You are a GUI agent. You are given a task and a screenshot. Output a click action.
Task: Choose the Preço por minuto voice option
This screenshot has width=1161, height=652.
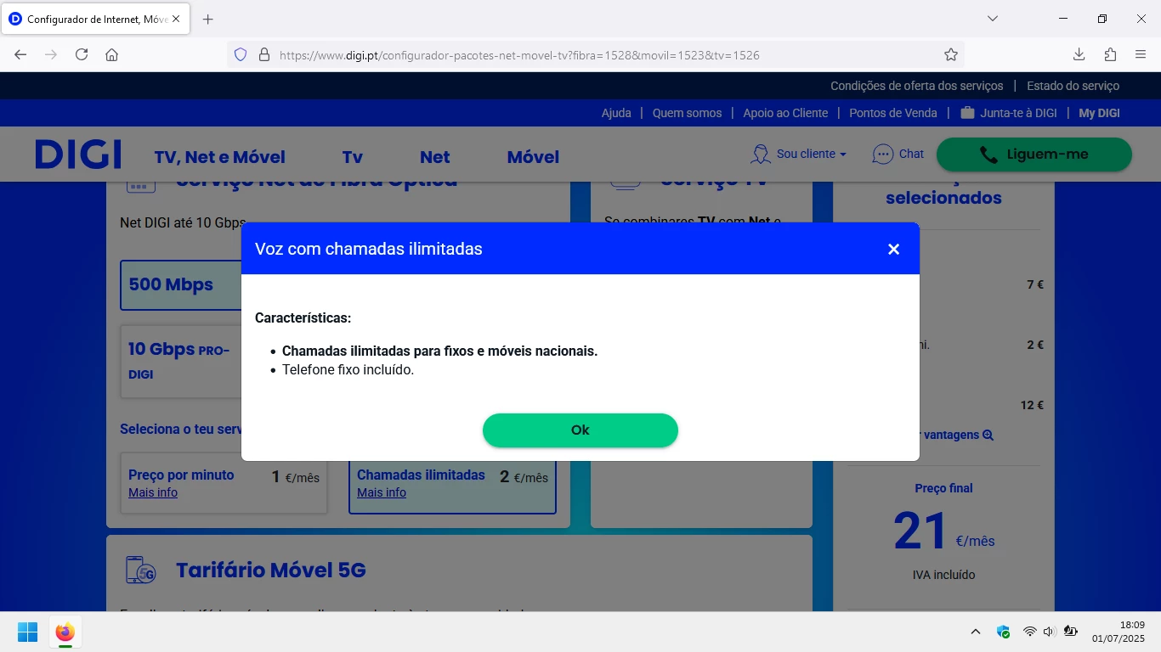click(x=224, y=484)
